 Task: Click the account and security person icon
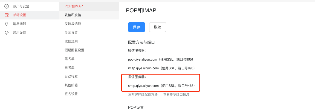pos(7,6)
